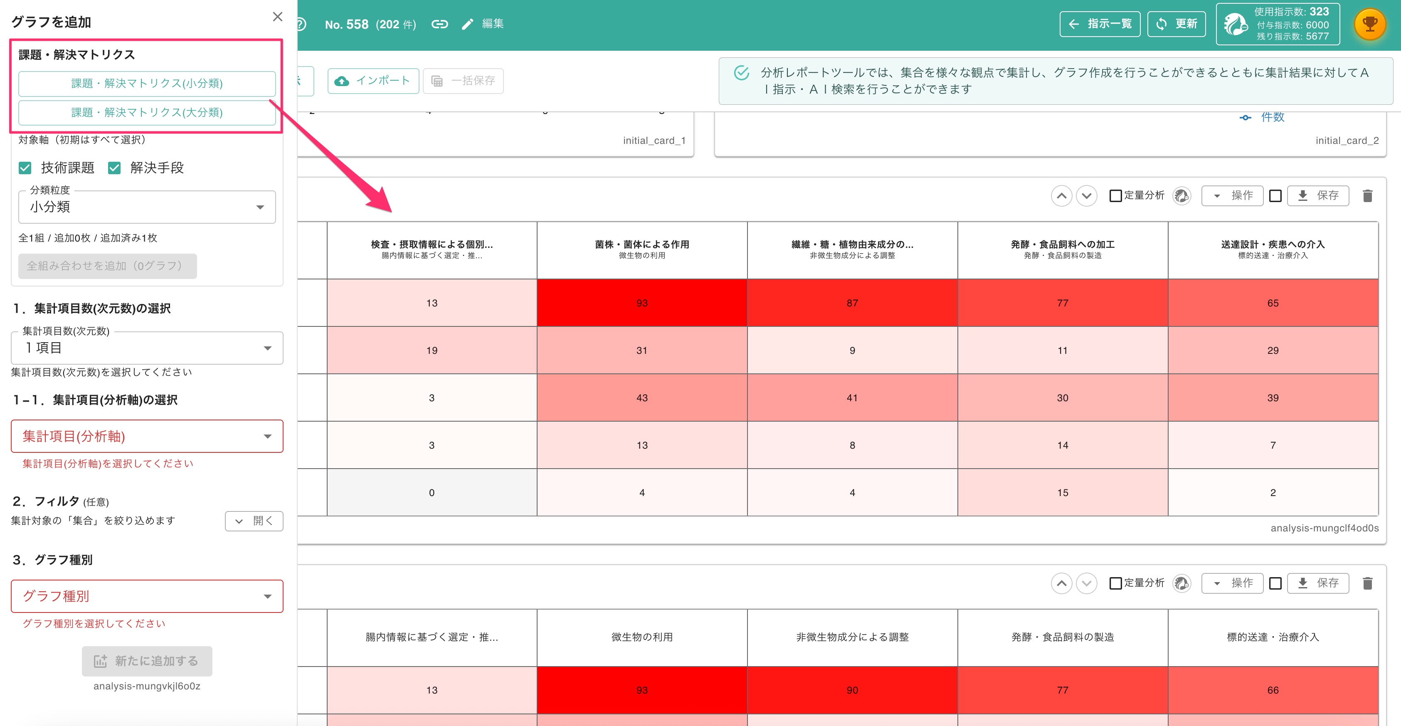Open 分類粒度 小分類 dropdown
This screenshot has height=726, width=1401.
point(147,207)
